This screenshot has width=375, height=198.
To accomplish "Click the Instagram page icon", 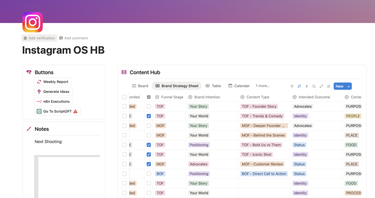I will pyautogui.click(x=32, y=22).
